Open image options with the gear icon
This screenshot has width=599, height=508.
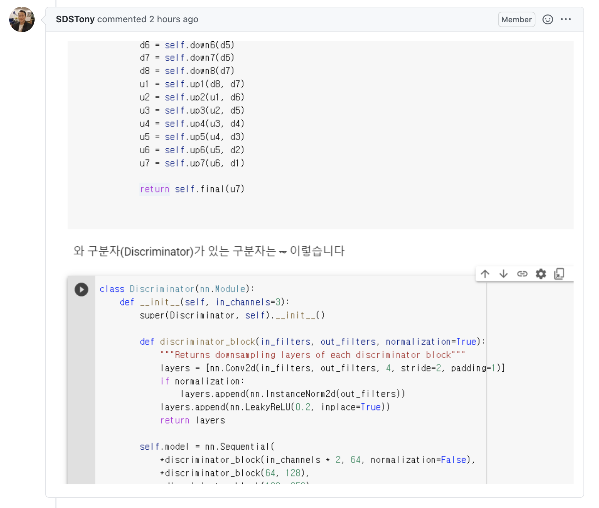[541, 274]
